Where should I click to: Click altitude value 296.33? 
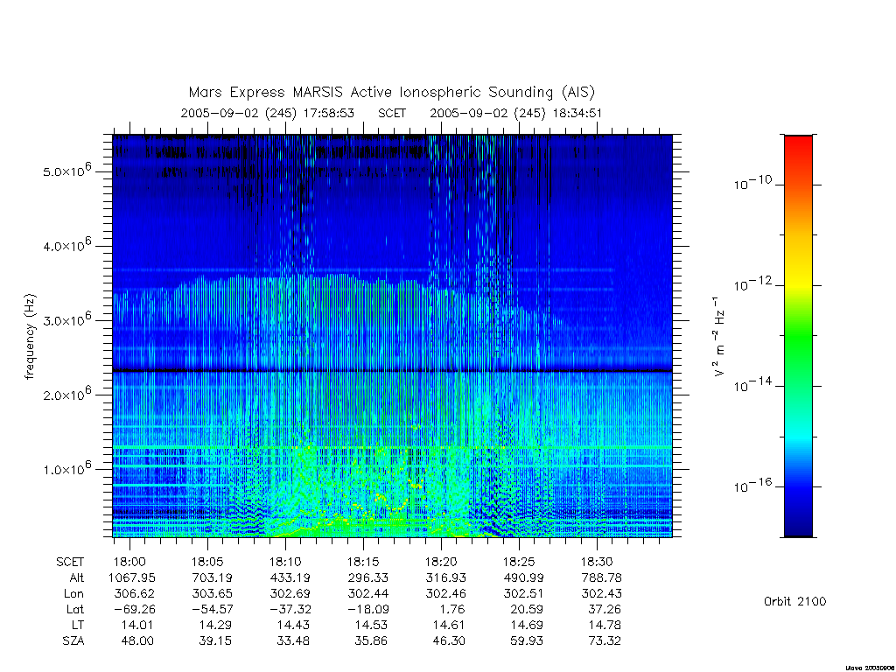367,577
